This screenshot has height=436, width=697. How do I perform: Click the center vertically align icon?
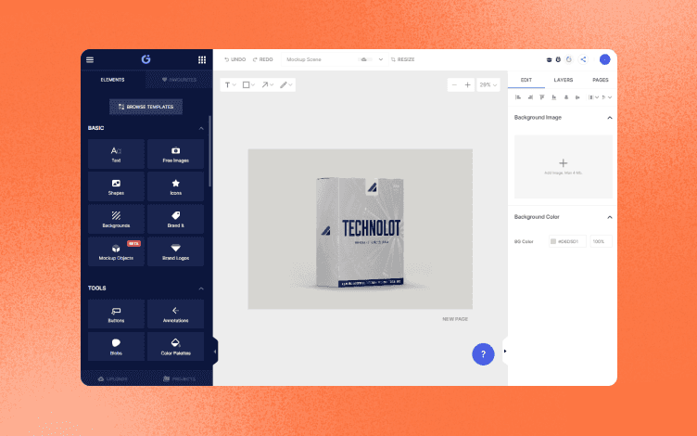[x=566, y=97]
